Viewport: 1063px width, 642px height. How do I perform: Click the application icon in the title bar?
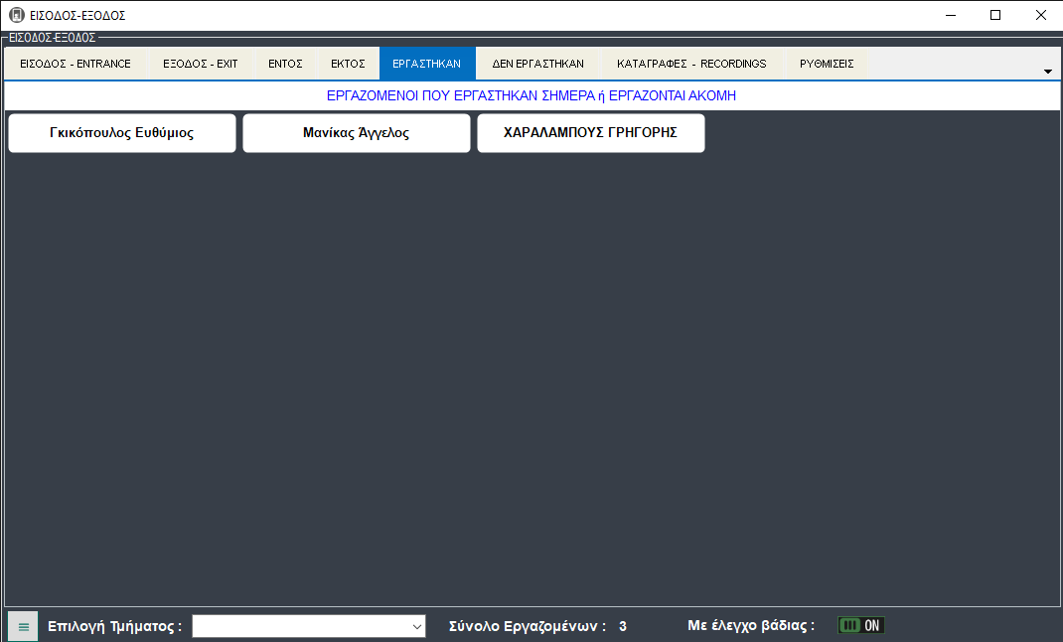click(16, 15)
